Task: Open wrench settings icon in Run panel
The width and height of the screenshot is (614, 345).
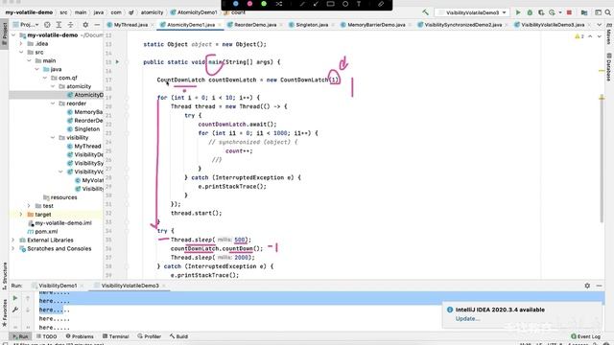Action: pyautogui.click(x=15, y=310)
